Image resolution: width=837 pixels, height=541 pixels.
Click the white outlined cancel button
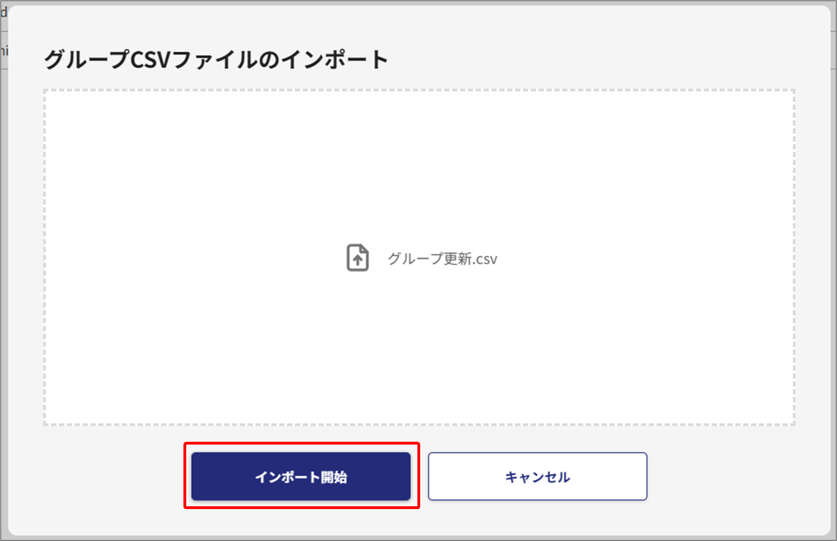tap(537, 477)
